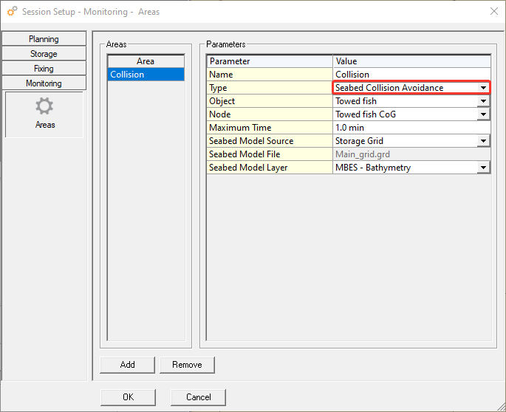Image resolution: width=506 pixels, height=412 pixels.
Task: Switch to the Planning tab
Action: pyautogui.click(x=44, y=39)
